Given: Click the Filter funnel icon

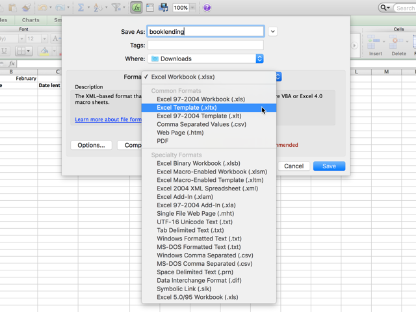Looking at the screenshot, I should point(117,8).
